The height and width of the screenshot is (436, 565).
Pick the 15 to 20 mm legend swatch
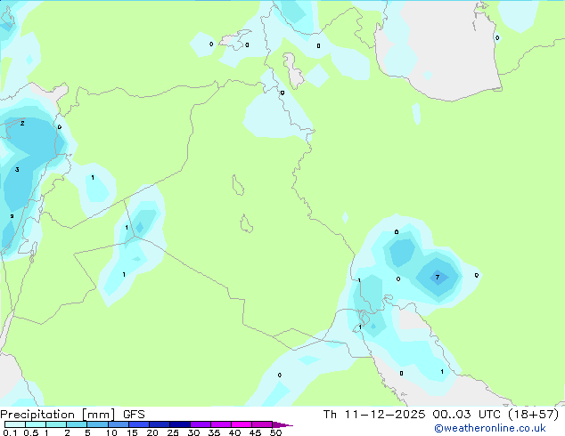pos(138,424)
